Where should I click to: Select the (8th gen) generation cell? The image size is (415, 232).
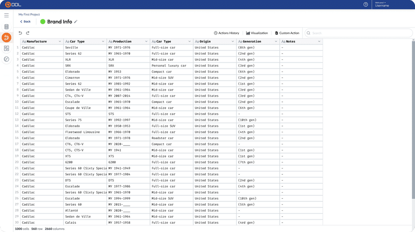258,47
